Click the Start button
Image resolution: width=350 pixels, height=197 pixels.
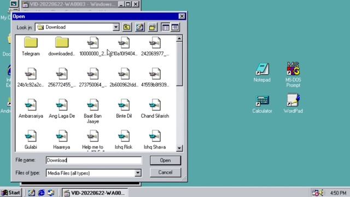(11, 193)
